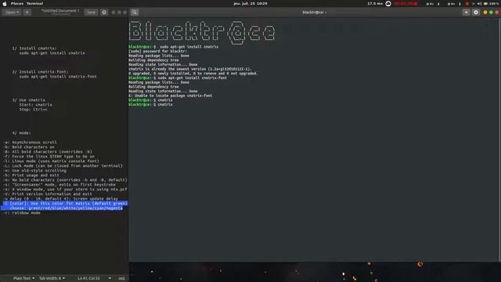Click the yellow minimize button of terminal
Screen dimensions: 501x282
(485, 13)
